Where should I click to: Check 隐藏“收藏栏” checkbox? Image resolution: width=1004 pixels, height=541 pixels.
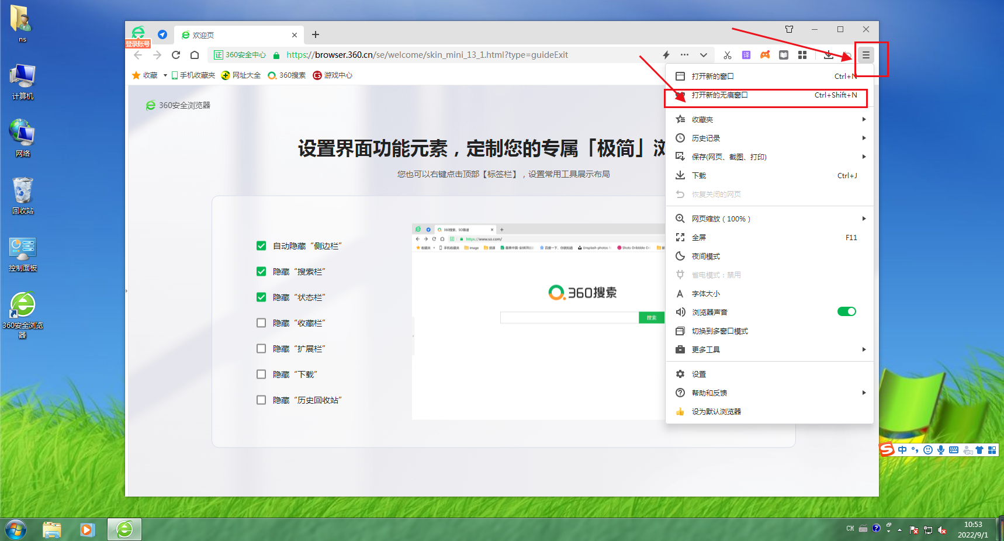[x=261, y=323]
